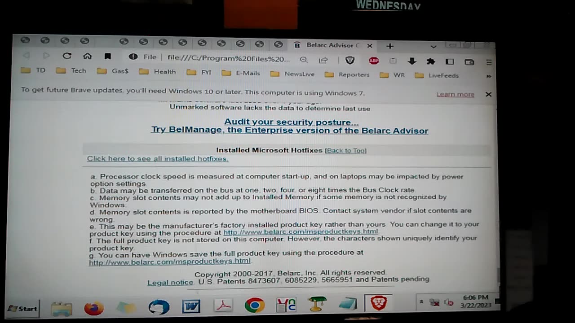Open the NewsLive bookmarks folder

coord(292,74)
